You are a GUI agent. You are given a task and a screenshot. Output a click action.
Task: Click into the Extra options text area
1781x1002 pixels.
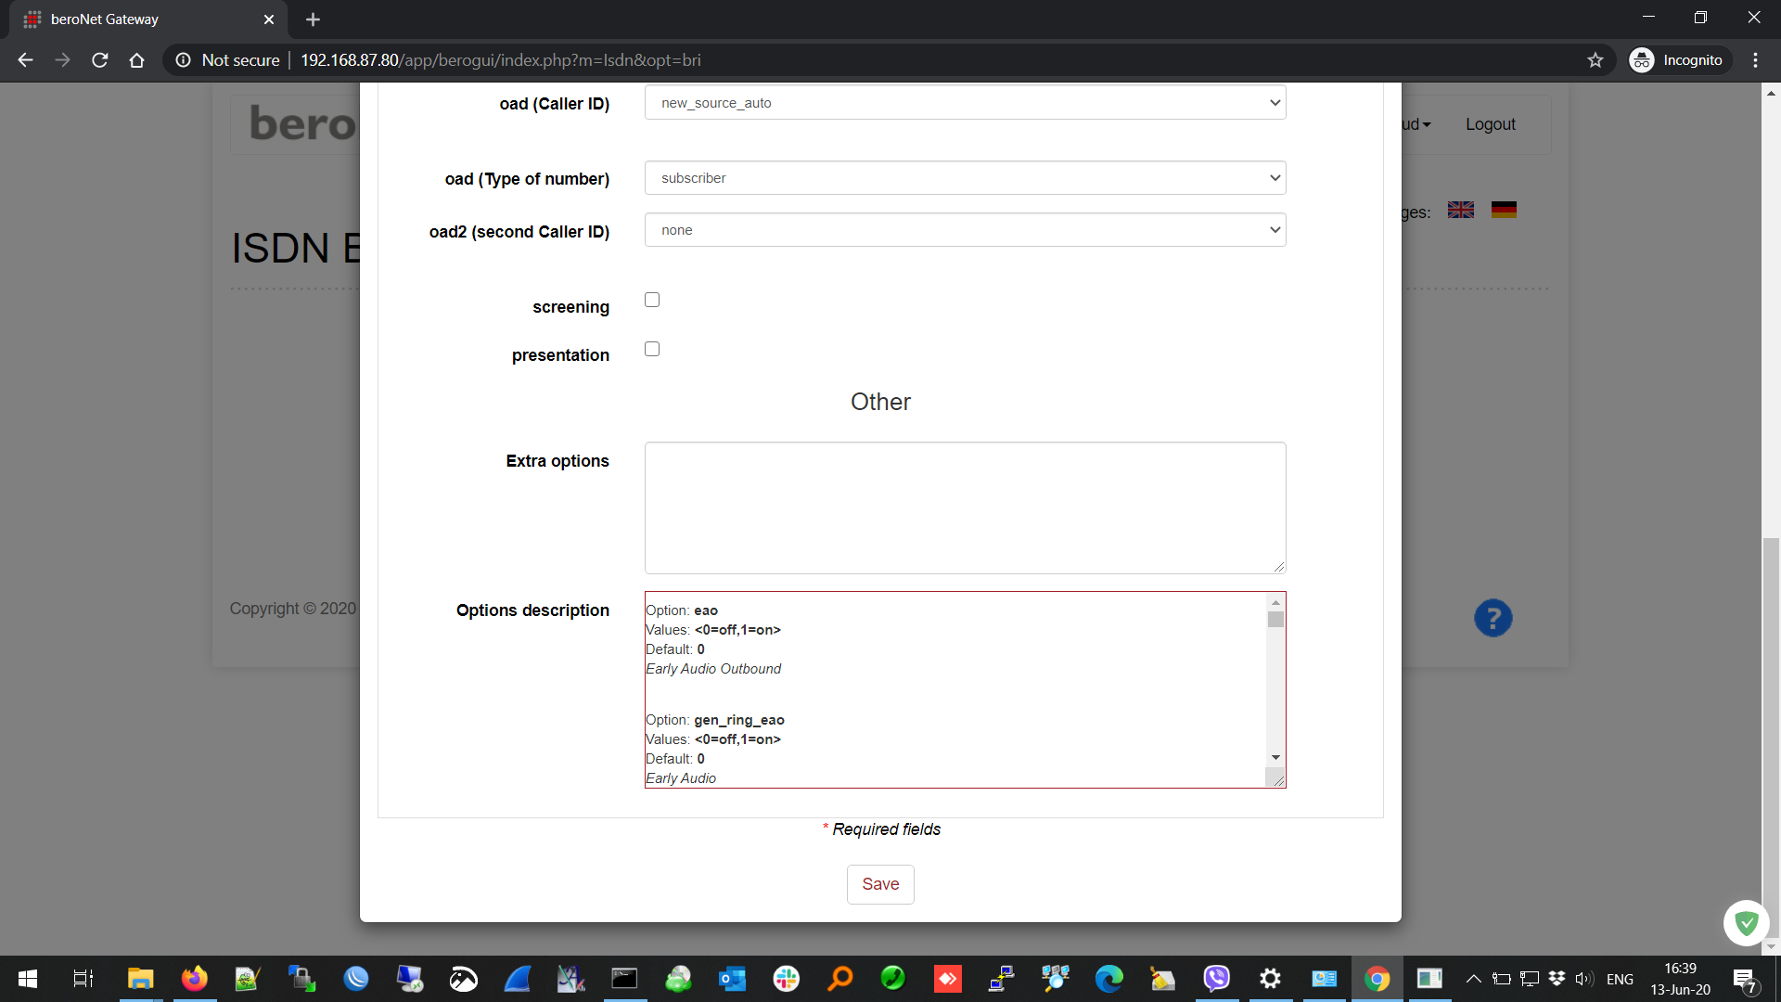(x=965, y=507)
